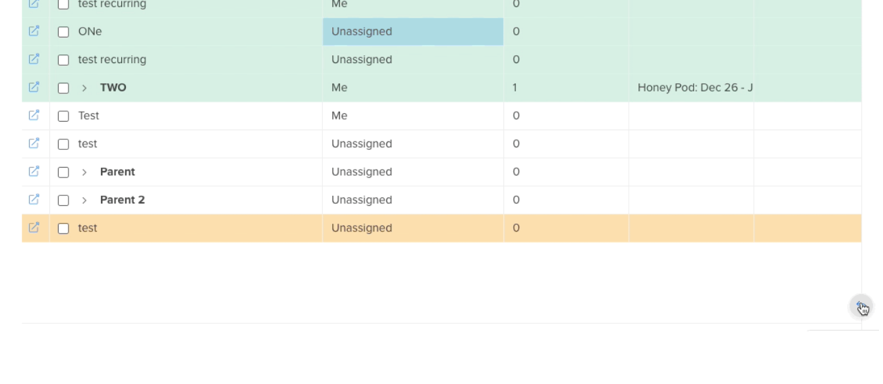Open the ONe task via its edit icon
Viewport: 883px width, 384px height.
[x=34, y=31]
